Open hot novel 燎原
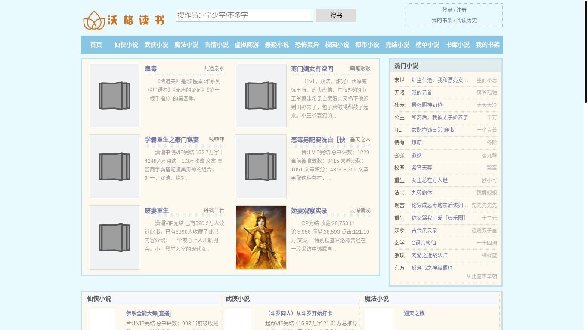The width and height of the screenshot is (588, 330). 417,142
